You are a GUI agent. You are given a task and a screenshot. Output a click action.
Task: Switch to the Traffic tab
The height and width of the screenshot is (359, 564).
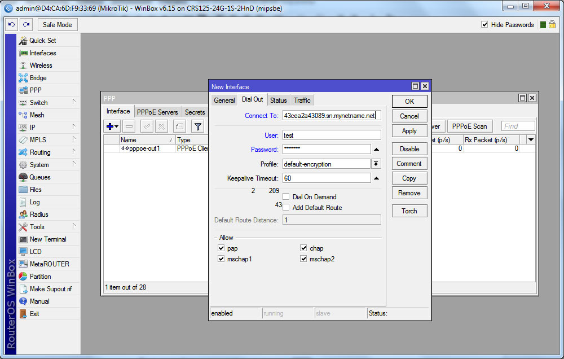pyautogui.click(x=302, y=100)
